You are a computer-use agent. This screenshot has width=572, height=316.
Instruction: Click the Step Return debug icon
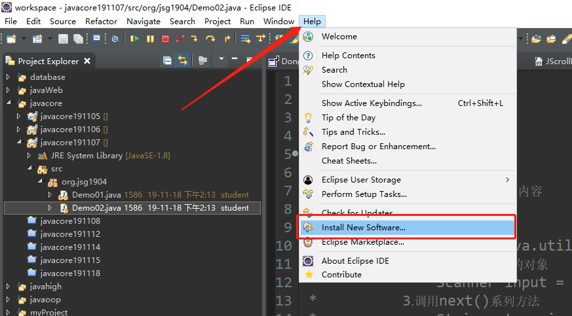227,39
